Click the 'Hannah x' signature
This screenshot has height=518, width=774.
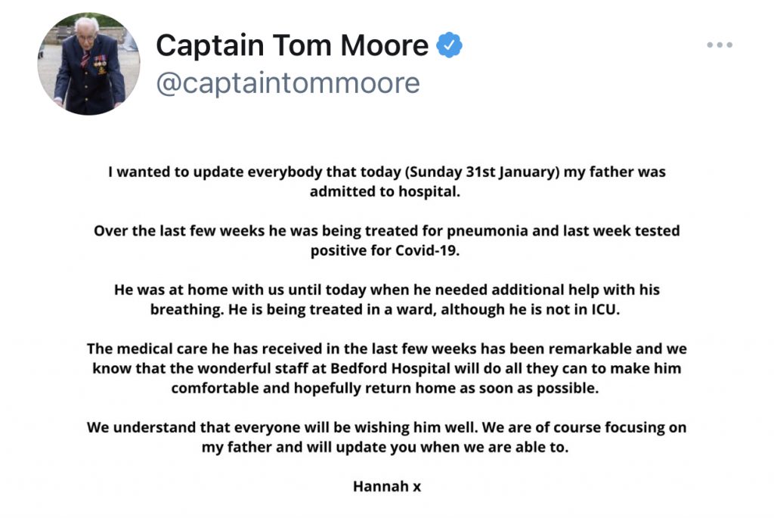coord(386,486)
